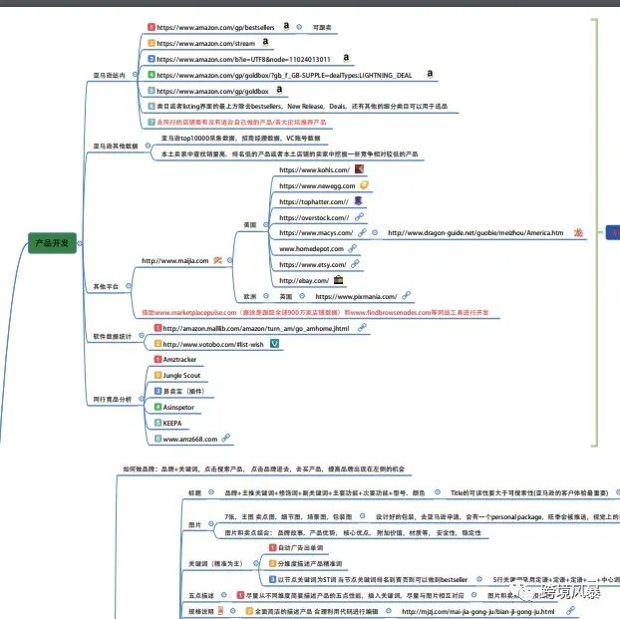Click the chain-link icon beside www.amz668.com
Image resolution: width=620 pixels, height=619 pixels.
coord(226,438)
